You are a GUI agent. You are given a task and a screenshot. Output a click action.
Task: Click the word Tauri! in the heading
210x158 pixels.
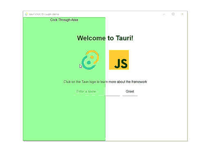pyautogui.click(x=124, y=38)
